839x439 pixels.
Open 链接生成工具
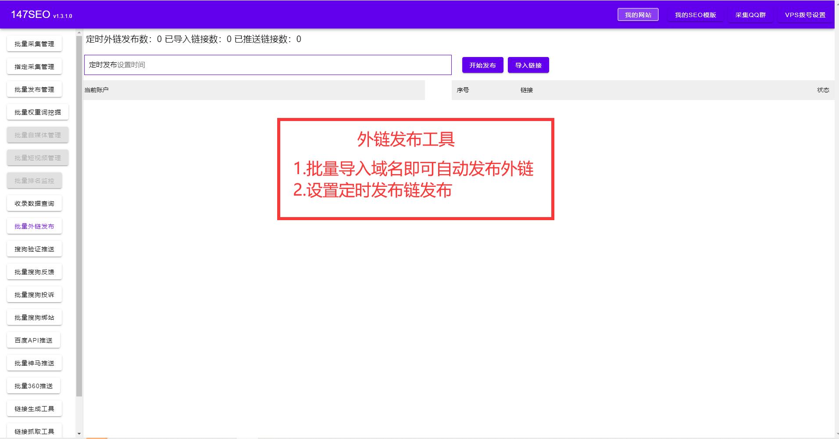coord(34,408)
